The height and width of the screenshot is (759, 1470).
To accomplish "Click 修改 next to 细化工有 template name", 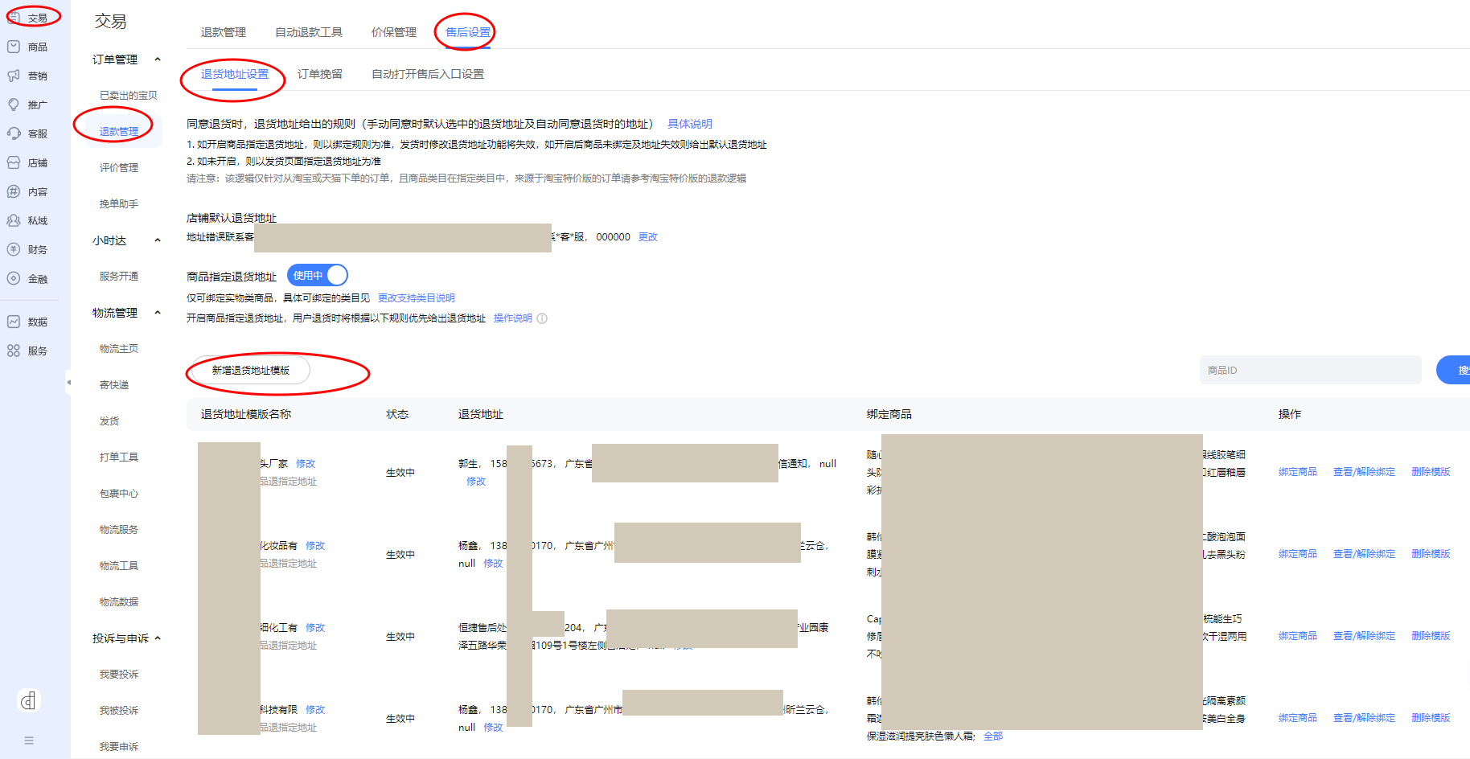I will (315, 628).
